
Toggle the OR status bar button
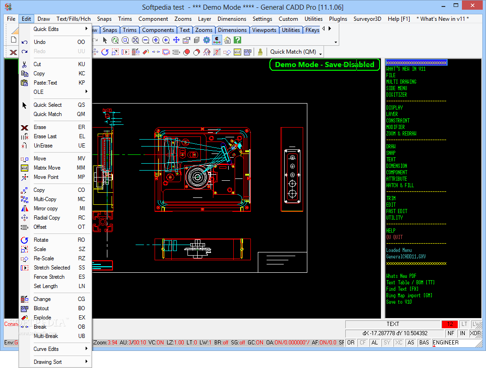tap(351, 343)
